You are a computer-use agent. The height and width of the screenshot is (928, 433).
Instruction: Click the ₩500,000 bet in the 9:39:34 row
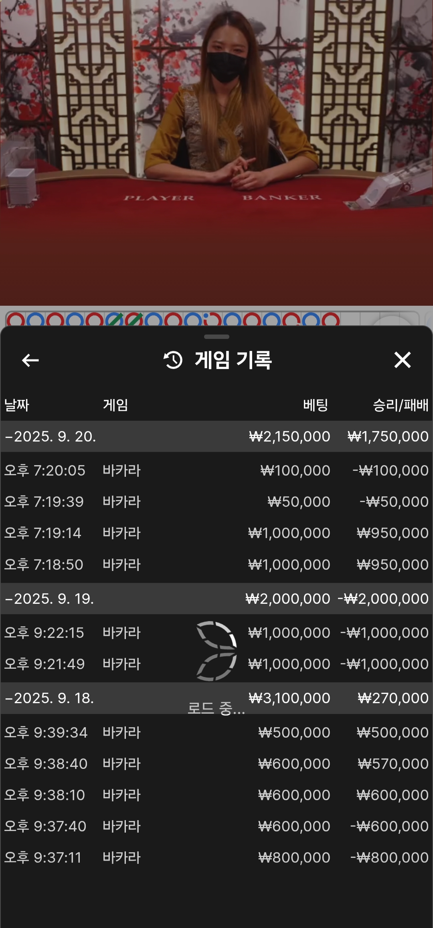[294, 732]
